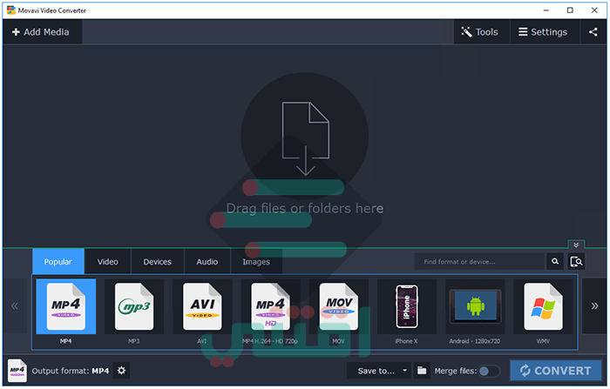Browse output folder via folder icon
The width and height of the screenshot is (610, 389).
pyautogui.click(x=422, y=371)
